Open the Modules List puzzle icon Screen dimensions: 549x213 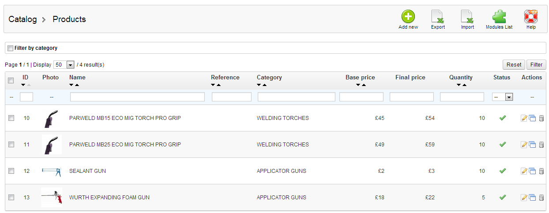[x=499, y=17]
